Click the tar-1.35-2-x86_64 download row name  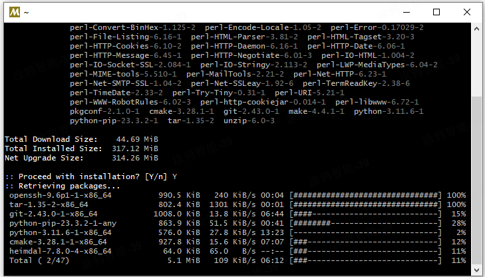[x=49, y=204]
